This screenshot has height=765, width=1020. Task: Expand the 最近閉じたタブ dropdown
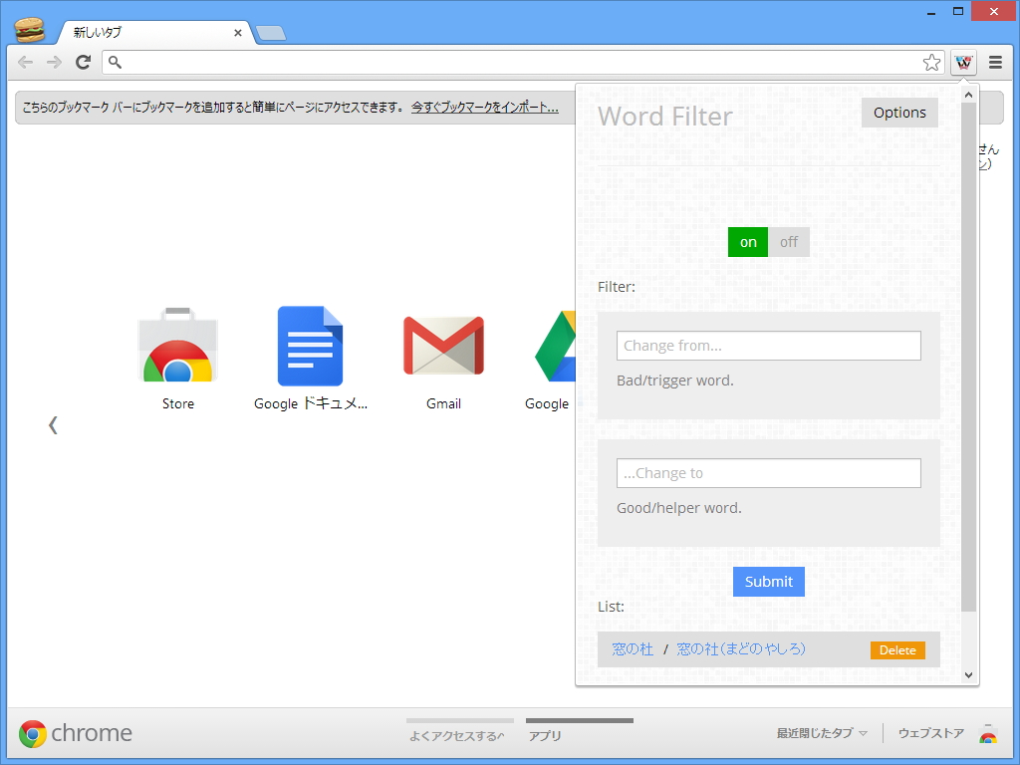(x=819, y=732)
